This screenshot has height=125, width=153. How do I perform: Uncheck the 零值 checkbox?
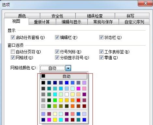pos(101,58)
